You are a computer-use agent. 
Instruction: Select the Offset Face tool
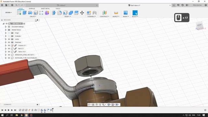[x=76, y=13]
